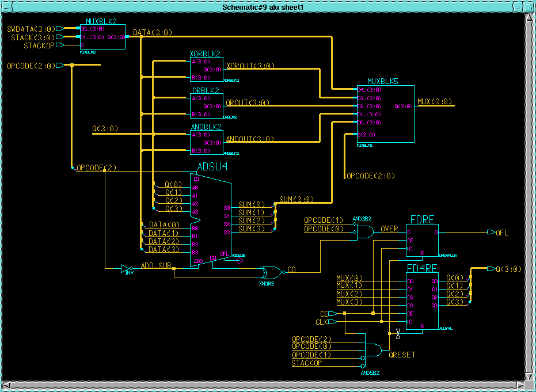Select the ANDBLK2 block

207,142
